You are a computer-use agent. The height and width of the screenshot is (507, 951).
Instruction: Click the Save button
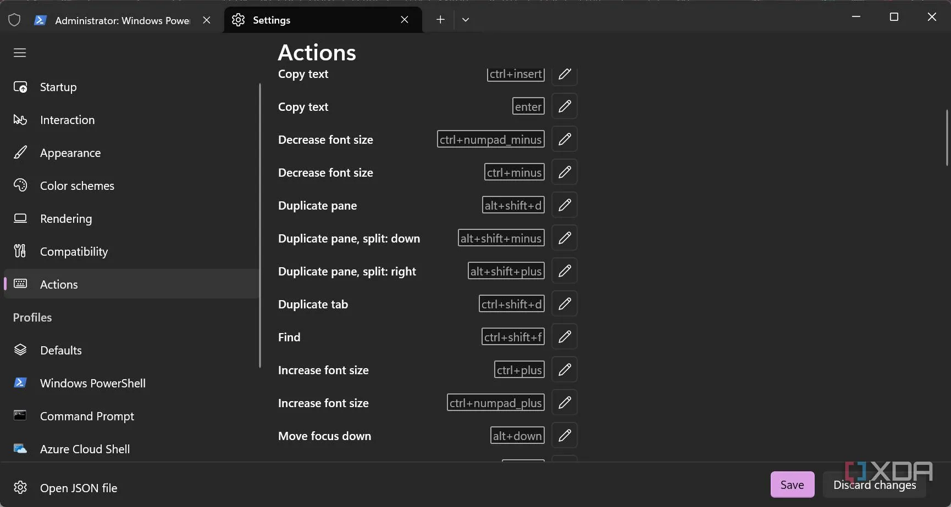point(792,485)
